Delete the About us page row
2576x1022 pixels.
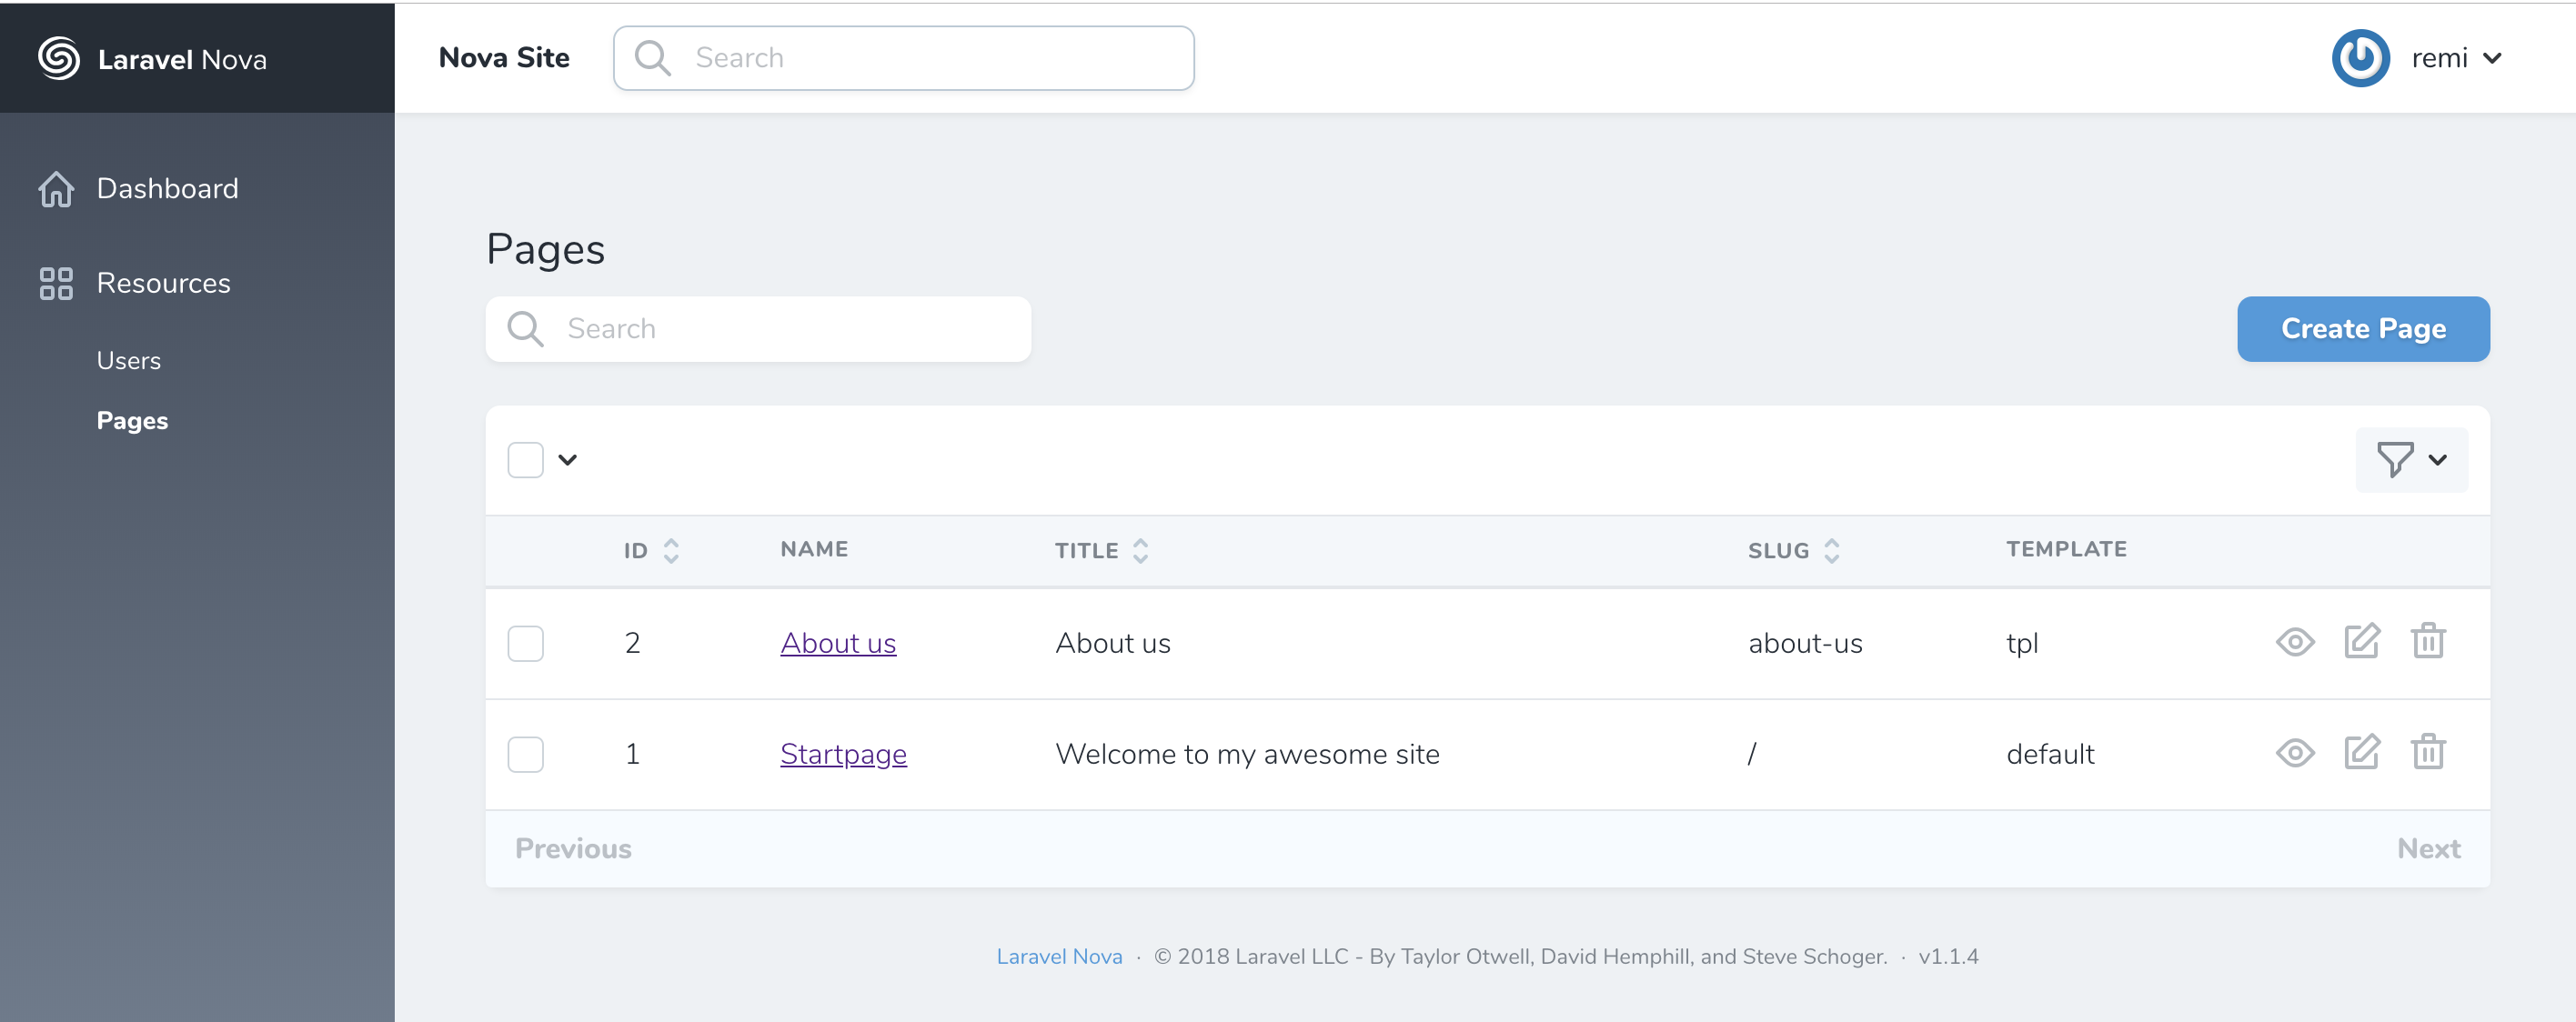pyautogui.click(x=2428, y=641)
